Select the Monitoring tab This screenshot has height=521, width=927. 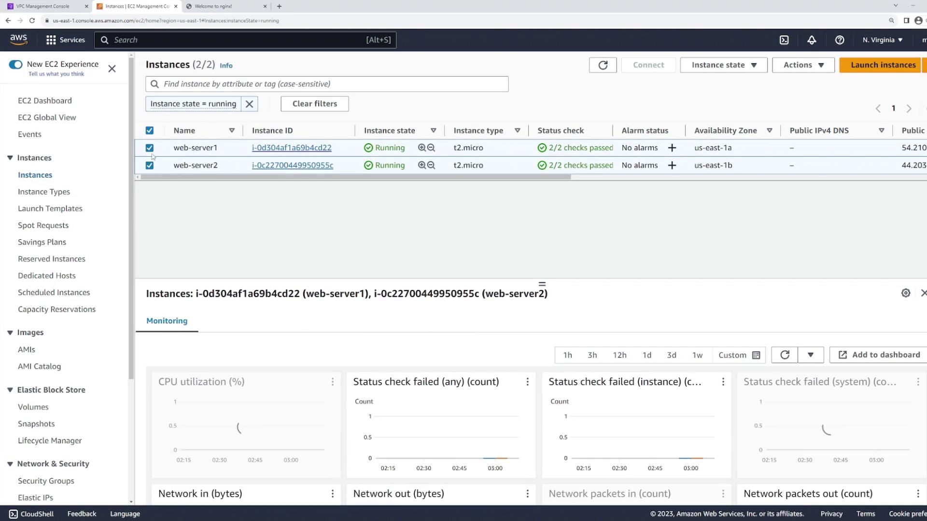(x=167, y=321)
